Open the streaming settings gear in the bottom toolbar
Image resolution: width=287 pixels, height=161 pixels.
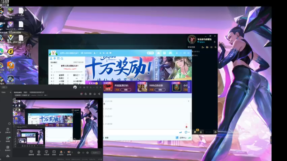pyautogui.click(x=88, y=153)
